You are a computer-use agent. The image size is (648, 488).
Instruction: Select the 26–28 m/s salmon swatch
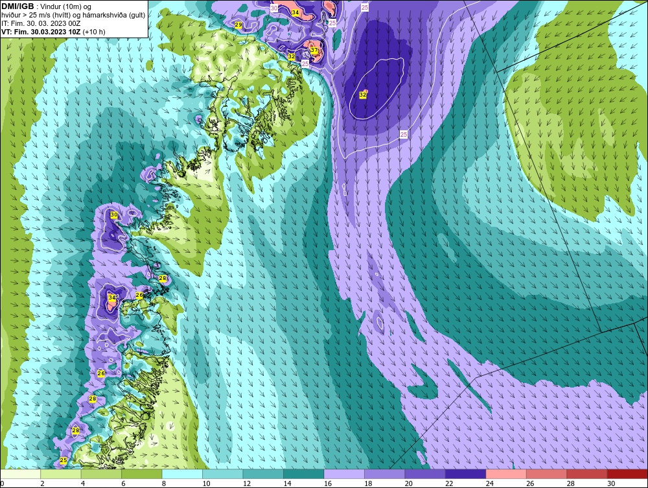click(x=547, y=474)
